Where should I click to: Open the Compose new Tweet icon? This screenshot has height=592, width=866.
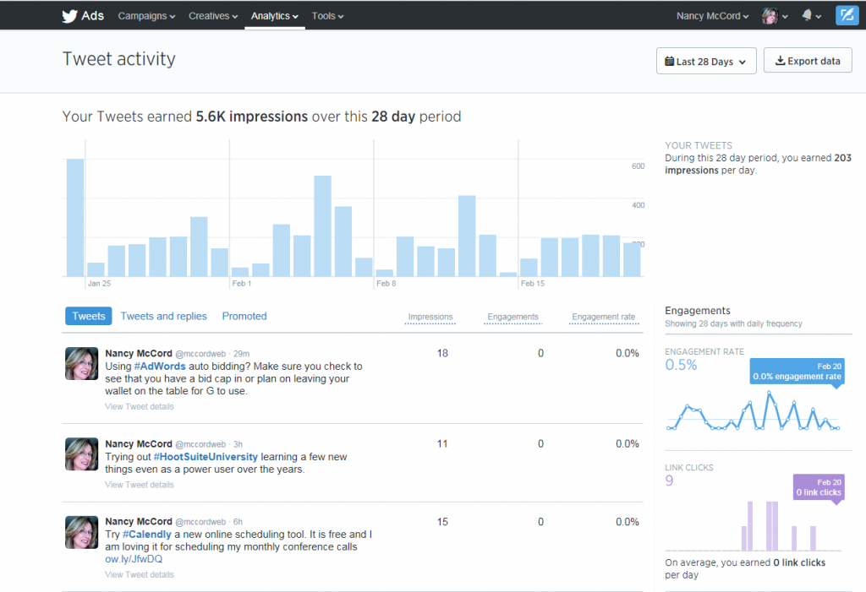coord(847,15)
